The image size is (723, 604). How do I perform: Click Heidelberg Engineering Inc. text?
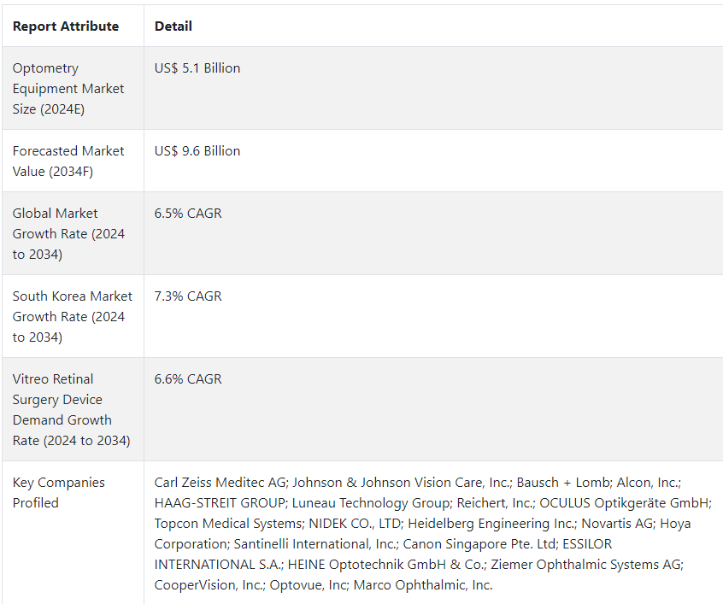(x=491, y=524)
